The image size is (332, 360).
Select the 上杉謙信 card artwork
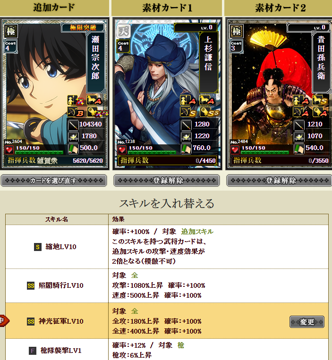pos(167,94)
